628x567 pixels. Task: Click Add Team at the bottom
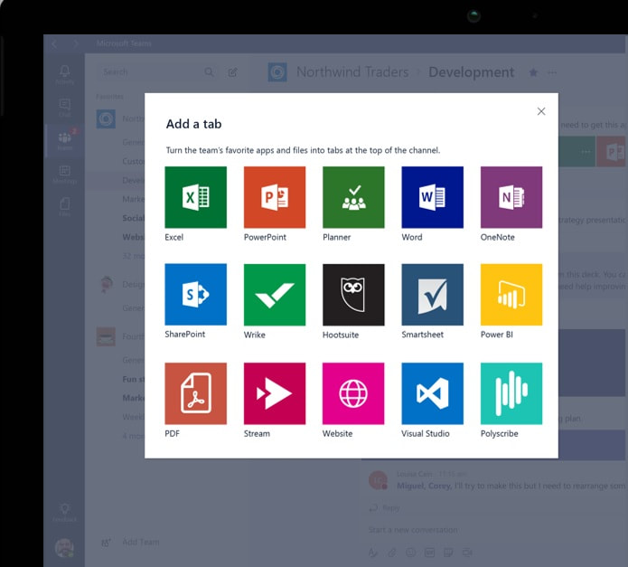click(x=141, y=543)
